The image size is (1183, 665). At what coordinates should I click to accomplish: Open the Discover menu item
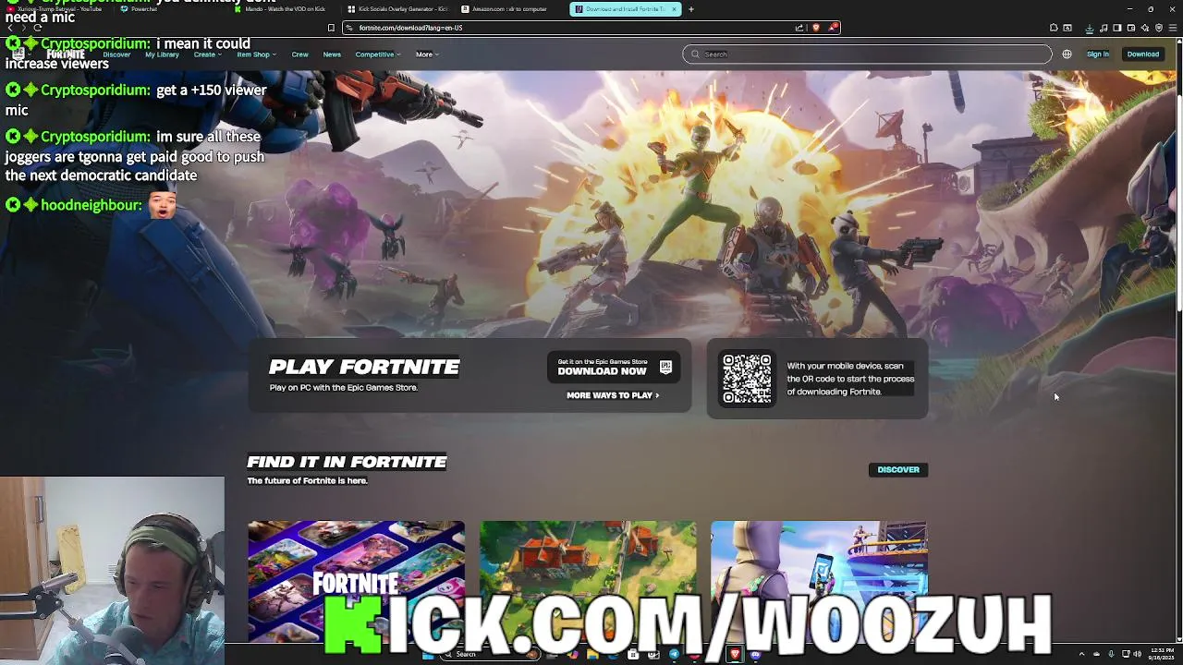click(116, 54)
